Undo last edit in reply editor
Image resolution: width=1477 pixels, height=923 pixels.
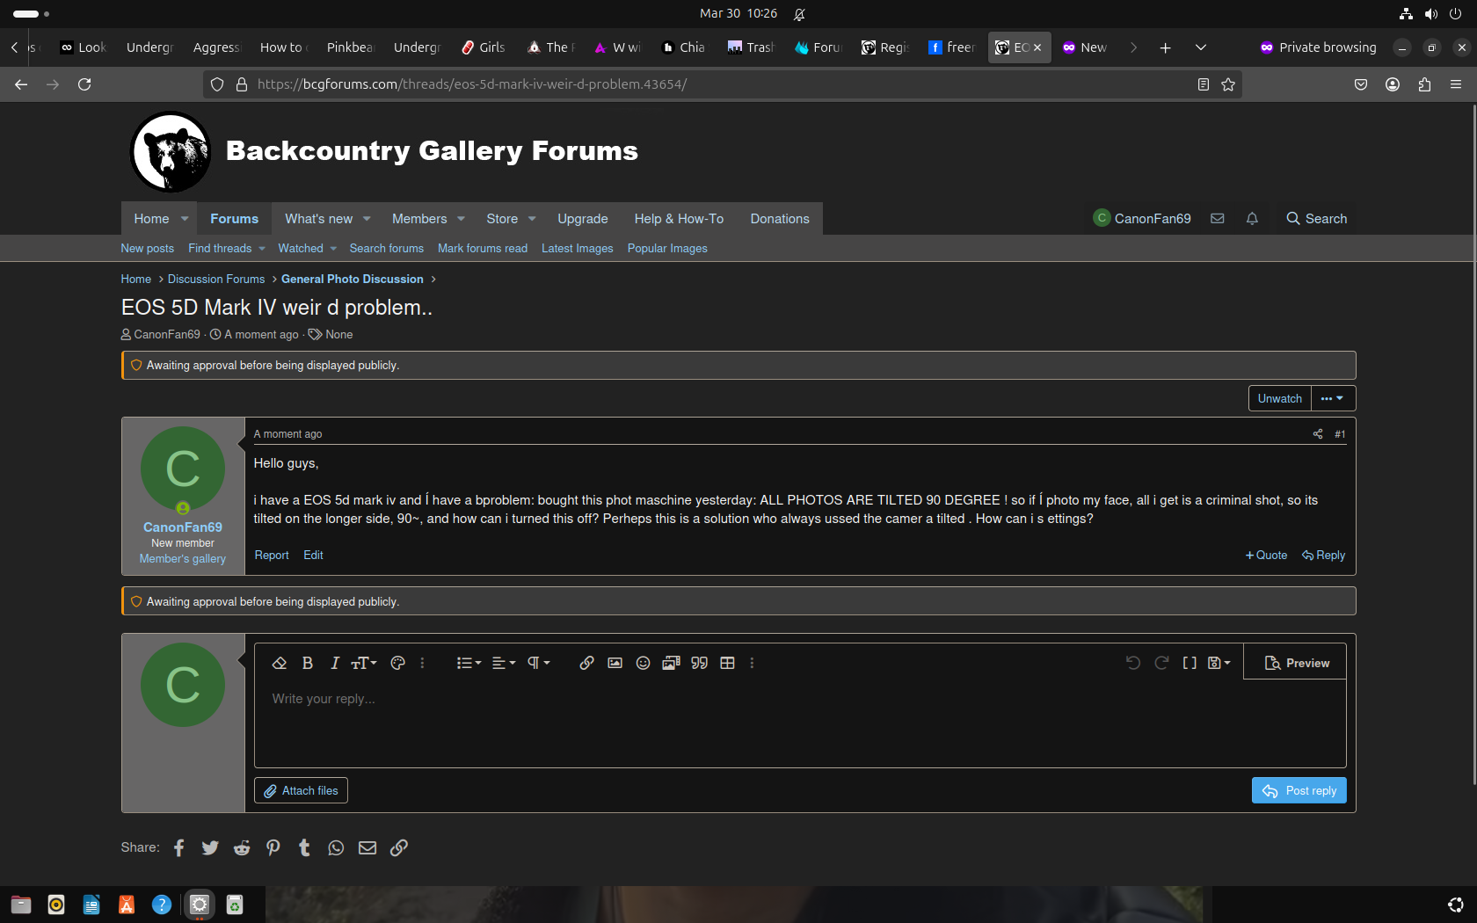(x=1133, y=663)
